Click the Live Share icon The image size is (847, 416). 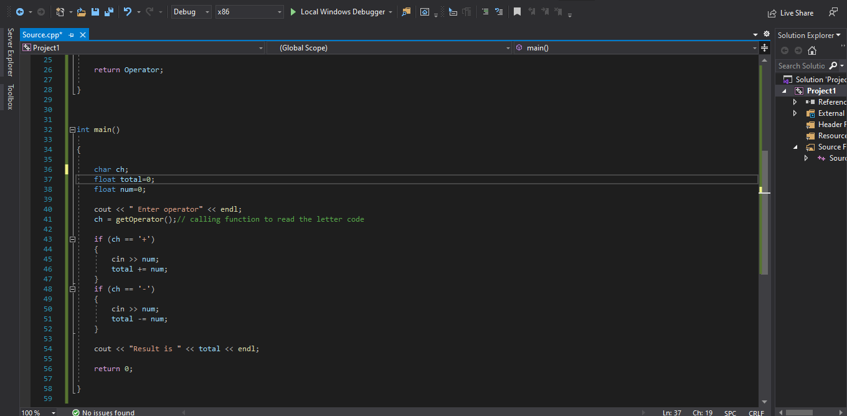(x=772, y=13)
